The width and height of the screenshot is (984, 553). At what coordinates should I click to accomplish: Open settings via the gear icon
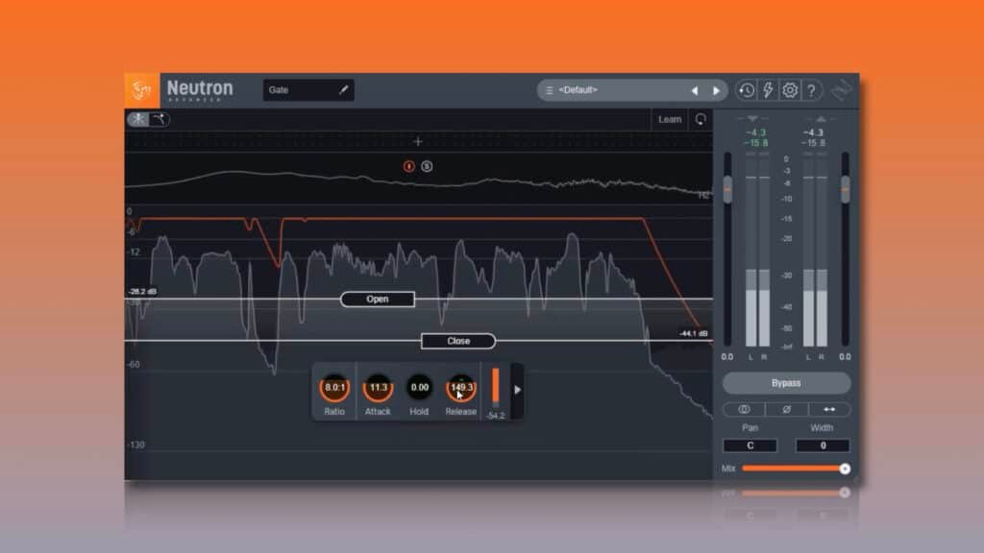pyautogui.click(x=790, y=90)
